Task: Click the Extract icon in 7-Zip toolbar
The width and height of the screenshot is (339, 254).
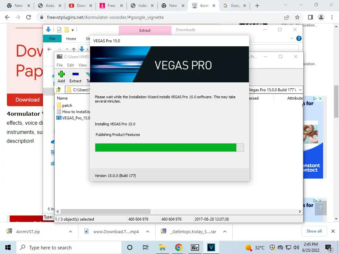Action: tap(75, 77)
